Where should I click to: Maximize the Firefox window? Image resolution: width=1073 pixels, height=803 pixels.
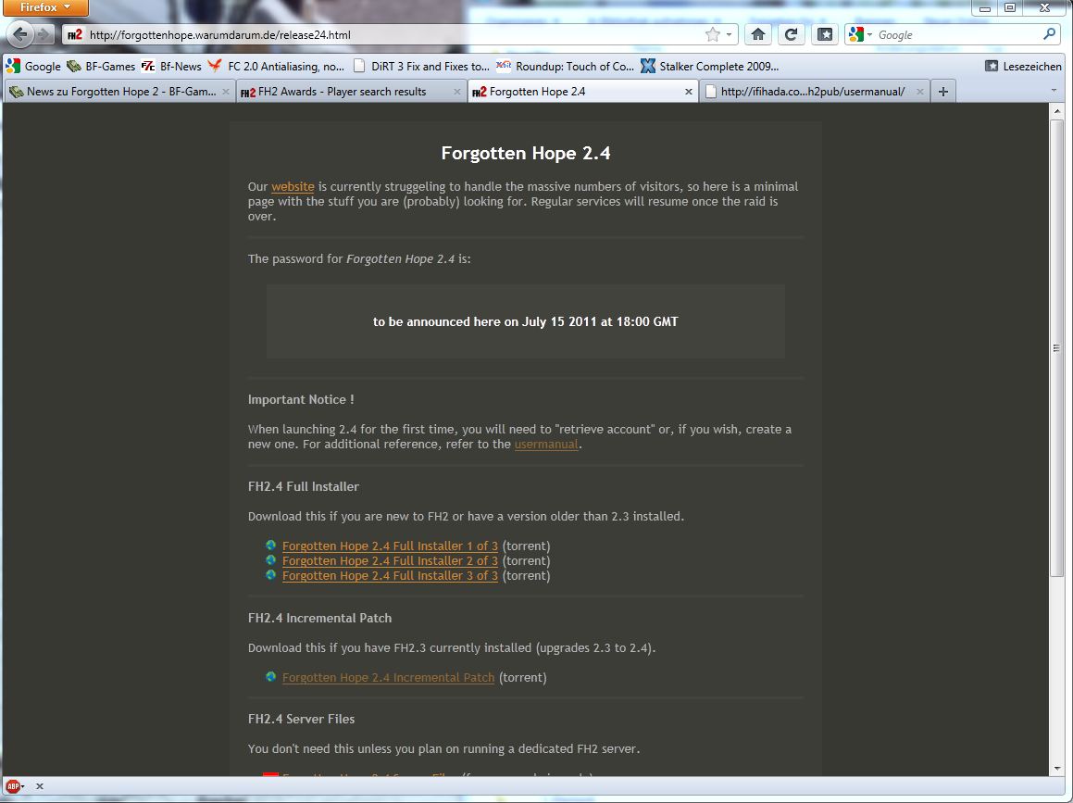(1010, 8)
